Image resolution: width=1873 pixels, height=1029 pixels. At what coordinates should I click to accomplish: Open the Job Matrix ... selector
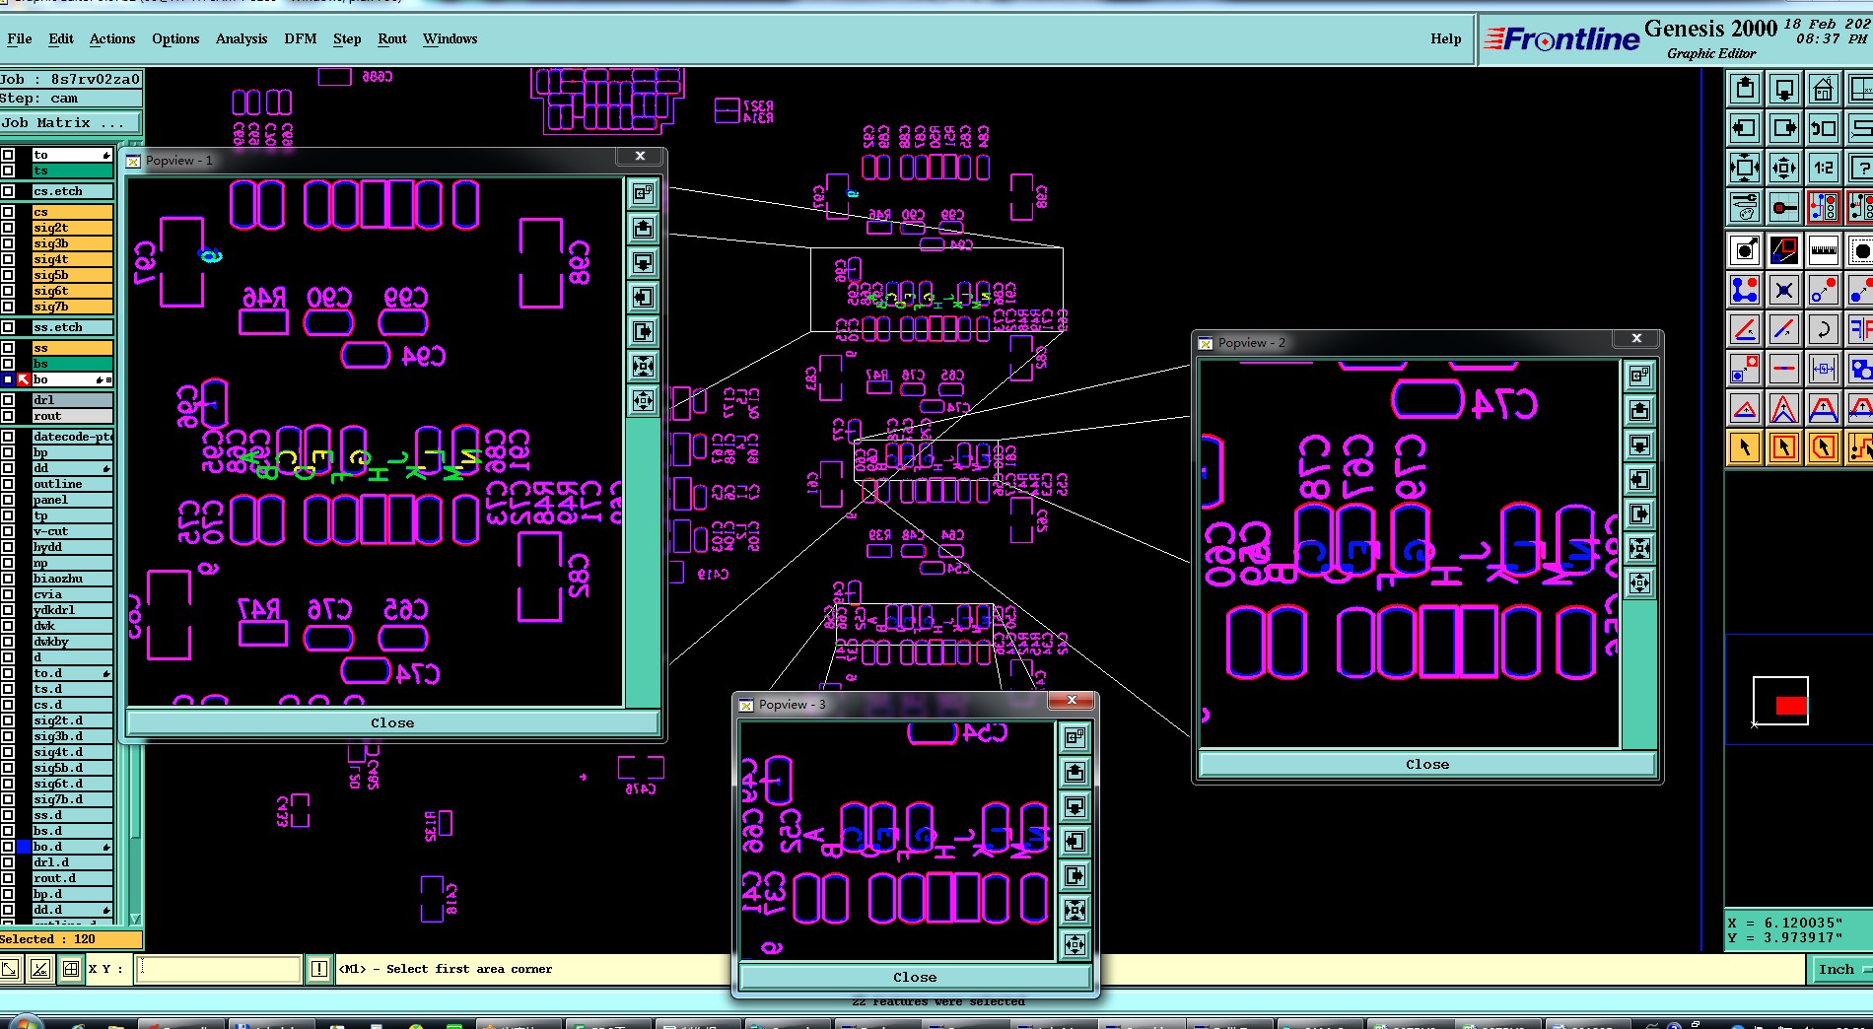[71, 123]
